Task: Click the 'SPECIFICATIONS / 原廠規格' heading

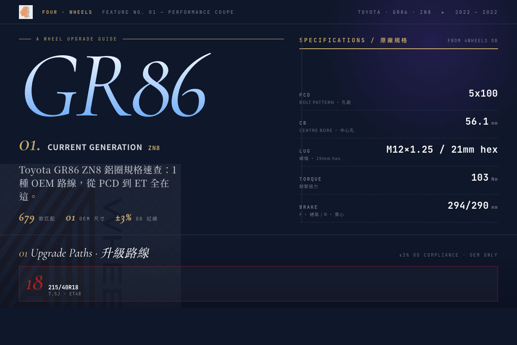Action: click(353, 40)
